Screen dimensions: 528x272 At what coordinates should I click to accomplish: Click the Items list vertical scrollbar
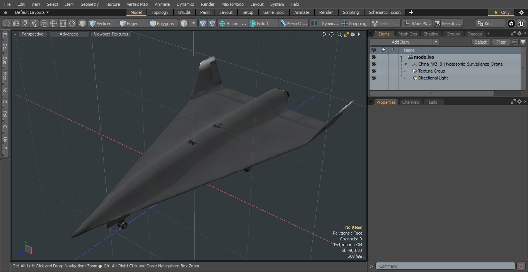523,68
